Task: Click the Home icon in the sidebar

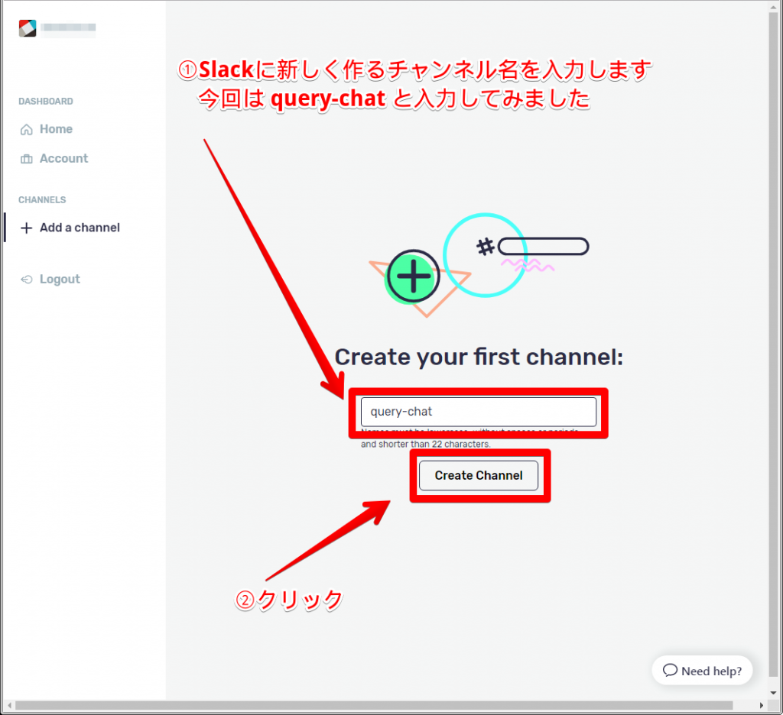Action: click(25, 129)
